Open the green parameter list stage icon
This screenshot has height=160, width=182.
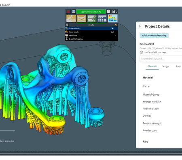point(92,18)
